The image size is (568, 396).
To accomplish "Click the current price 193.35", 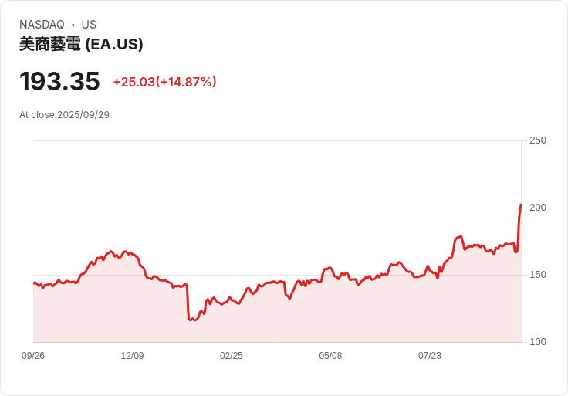I will pos(59,82).
